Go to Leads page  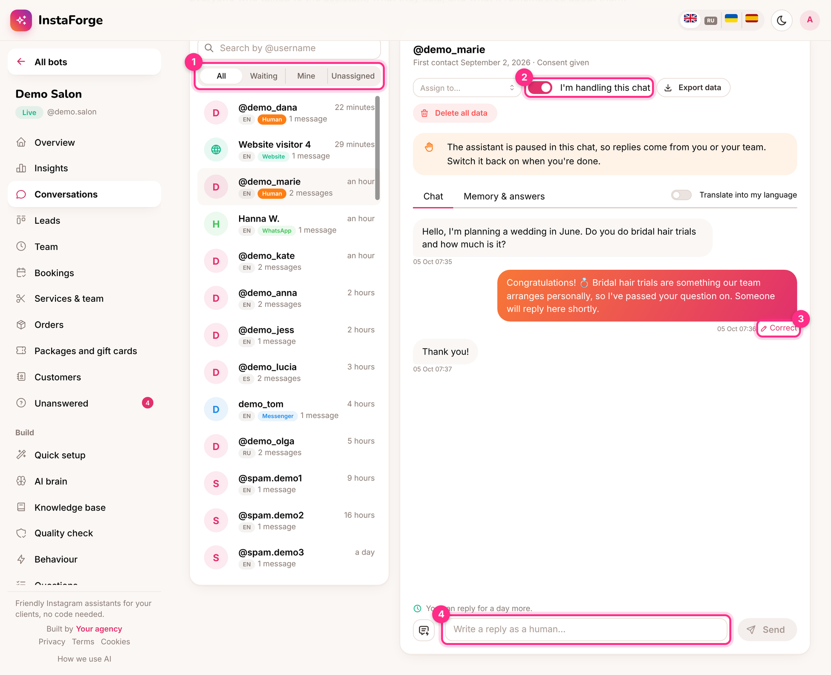coord(84,220)
